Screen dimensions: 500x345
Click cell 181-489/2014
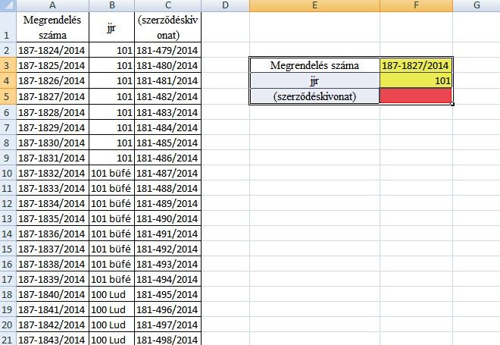(x=168, y=203)
